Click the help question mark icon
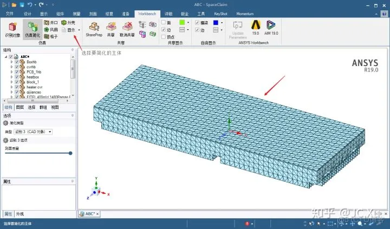 click(x=384, y=14)
